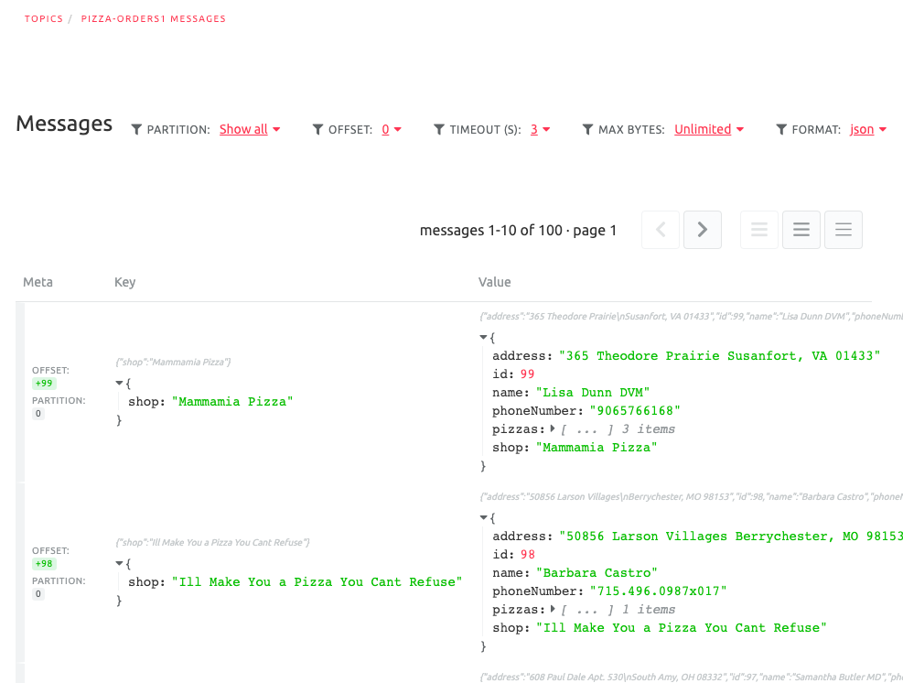Open the FORMAT json dropdown
Viewport: 903px width, 683px height.
(865, 129)
